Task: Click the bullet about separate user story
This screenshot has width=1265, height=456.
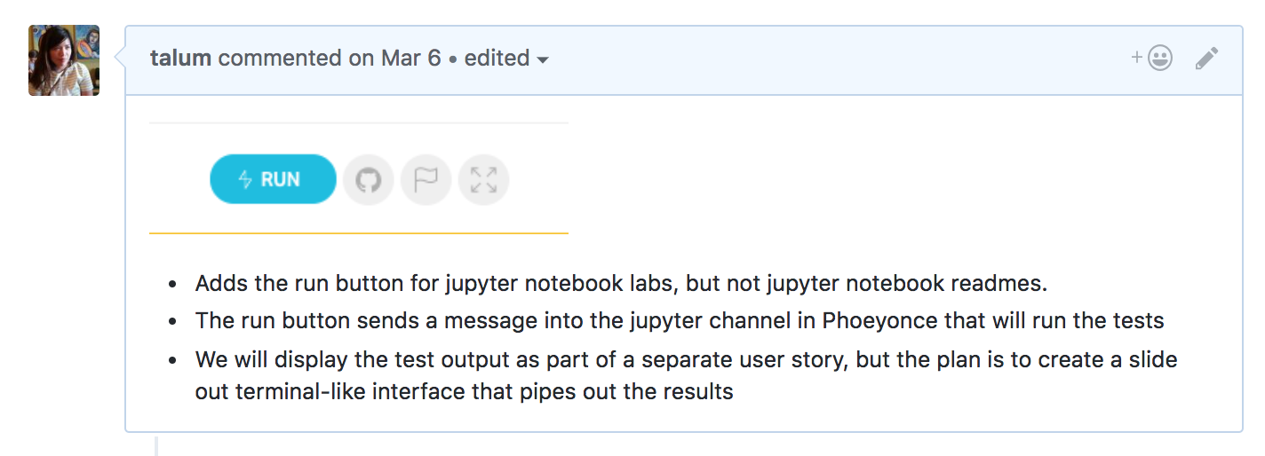Action: 686,360
